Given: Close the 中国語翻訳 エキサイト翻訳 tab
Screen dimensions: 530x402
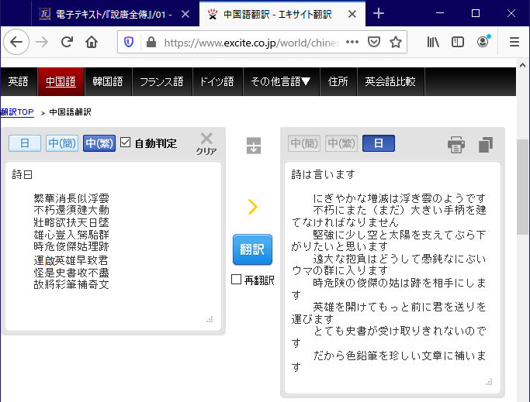Looking at the screenshot, I should [352, 14].
